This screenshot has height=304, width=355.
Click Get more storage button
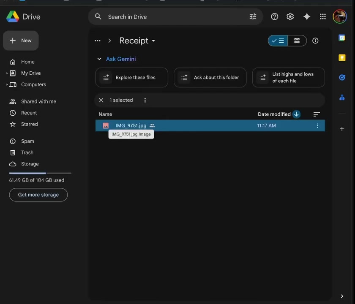[x=38, y=195]
